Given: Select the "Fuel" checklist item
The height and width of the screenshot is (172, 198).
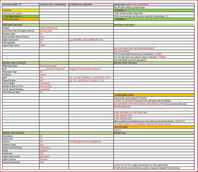Looking at the screenshot, I should pos(21,69).
